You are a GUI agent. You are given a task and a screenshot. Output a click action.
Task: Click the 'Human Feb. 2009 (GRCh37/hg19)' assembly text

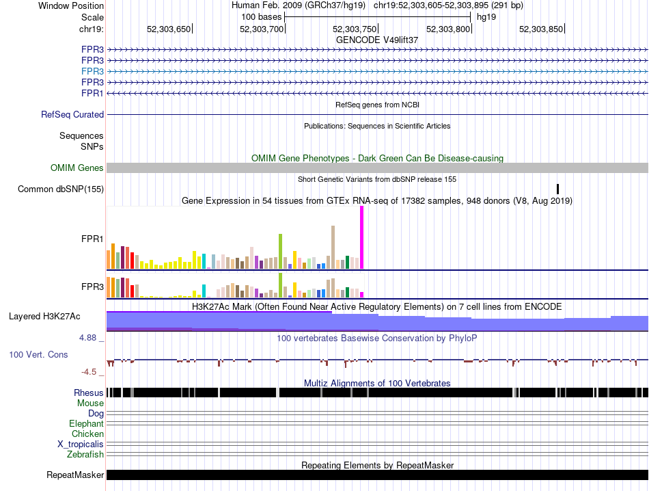pyautogui.click(x=299, y=5)
